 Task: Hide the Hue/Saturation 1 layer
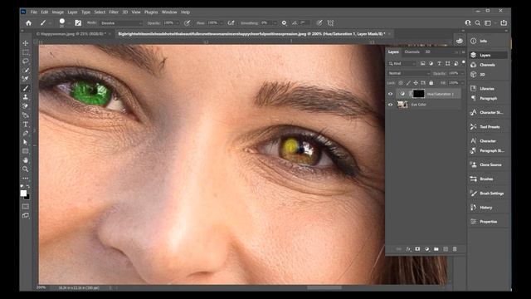click(x=391, y=94)
